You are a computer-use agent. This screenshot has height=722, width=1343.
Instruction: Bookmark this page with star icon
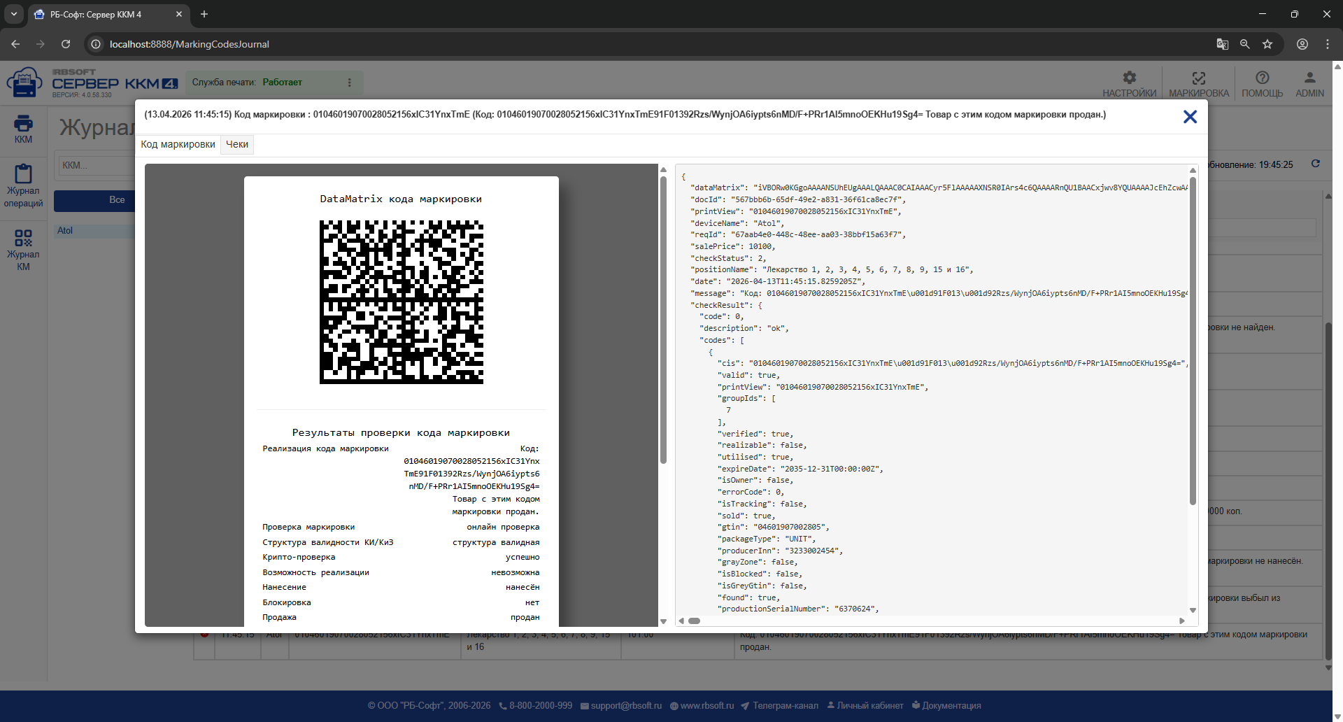coord(1267,44)
